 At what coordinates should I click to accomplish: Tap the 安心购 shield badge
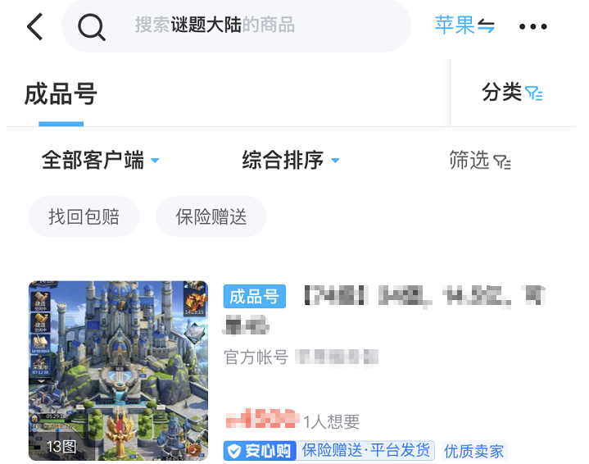pyautogui.click(x=260, y=450)
